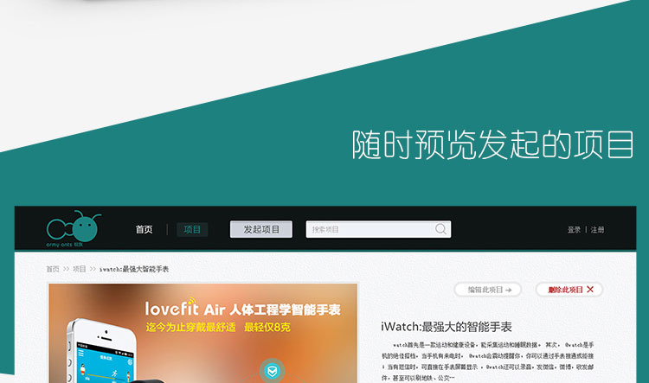Click the teal shield icon on banner
This screenshot has width=649, height=383.
tap(272, 371)
